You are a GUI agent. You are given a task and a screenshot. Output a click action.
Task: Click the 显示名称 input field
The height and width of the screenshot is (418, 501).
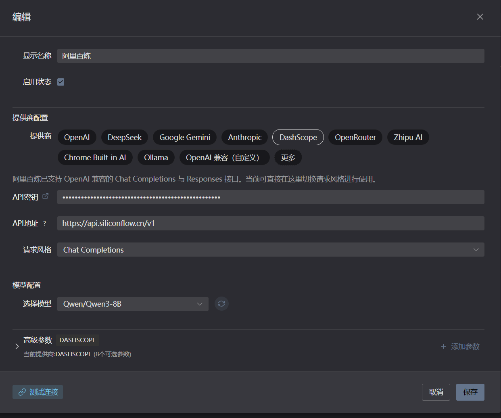(x=271, y=56)
